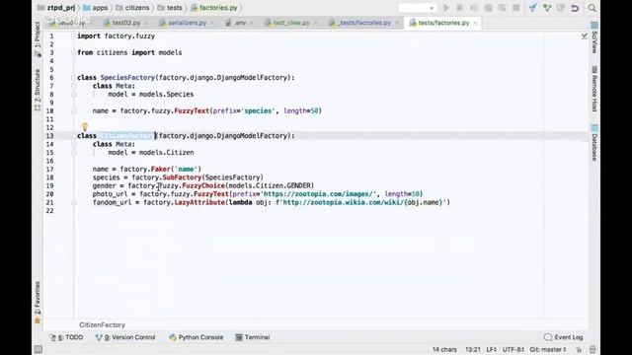
Task: Toggle fold marker at import factory.fuzzy line
Action: point(74,35)
